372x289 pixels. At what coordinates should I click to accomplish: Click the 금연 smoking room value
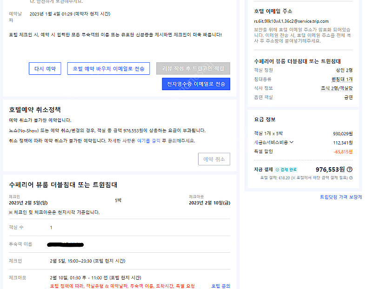(348, 97)
